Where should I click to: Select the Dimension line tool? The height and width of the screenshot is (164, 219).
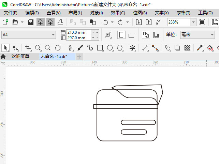[145, 48]
